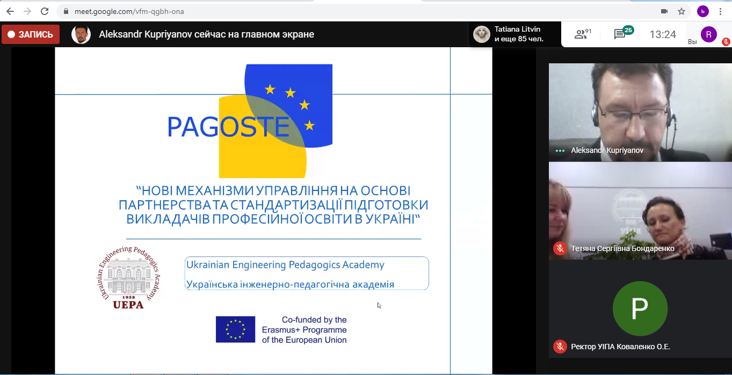Click your own purple R avatar

(709, 34)
